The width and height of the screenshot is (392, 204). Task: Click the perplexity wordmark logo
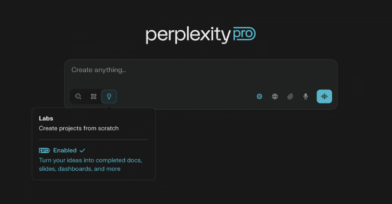click(x=188, y=35)
